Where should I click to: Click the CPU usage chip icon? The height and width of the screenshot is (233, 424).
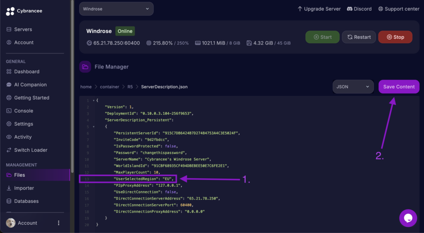tap(149, 43)
